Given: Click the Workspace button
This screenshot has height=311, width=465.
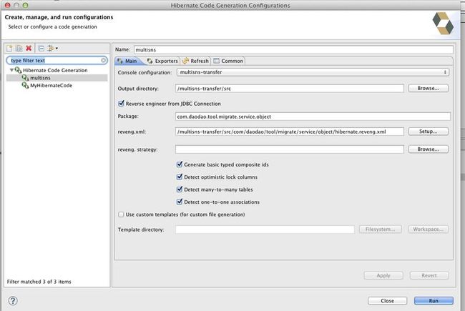Looking at the screenshot, I should coord(429,229).
